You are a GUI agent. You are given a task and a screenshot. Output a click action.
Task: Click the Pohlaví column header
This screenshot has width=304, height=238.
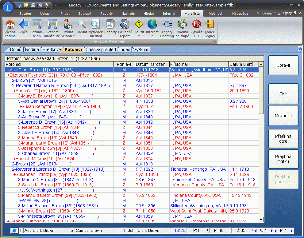[x=124, y=64]
